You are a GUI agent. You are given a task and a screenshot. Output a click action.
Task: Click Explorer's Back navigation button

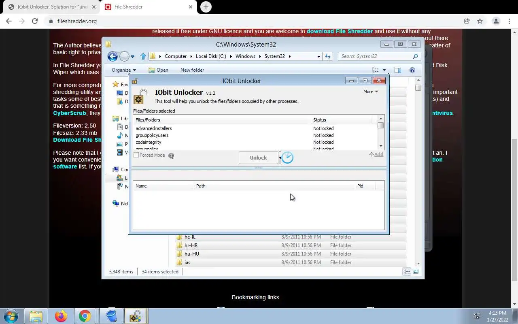113,56
